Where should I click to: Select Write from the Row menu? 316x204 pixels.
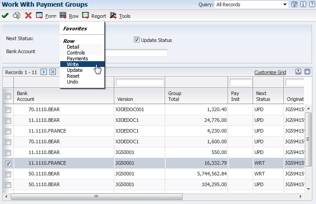[x=82, y=64]
